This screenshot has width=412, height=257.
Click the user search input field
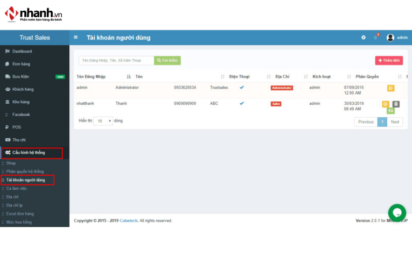pos(116,60)
